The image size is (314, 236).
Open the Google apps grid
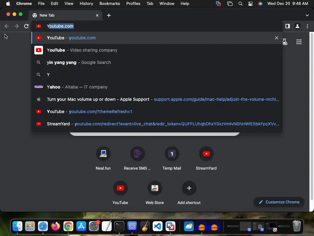299,42
